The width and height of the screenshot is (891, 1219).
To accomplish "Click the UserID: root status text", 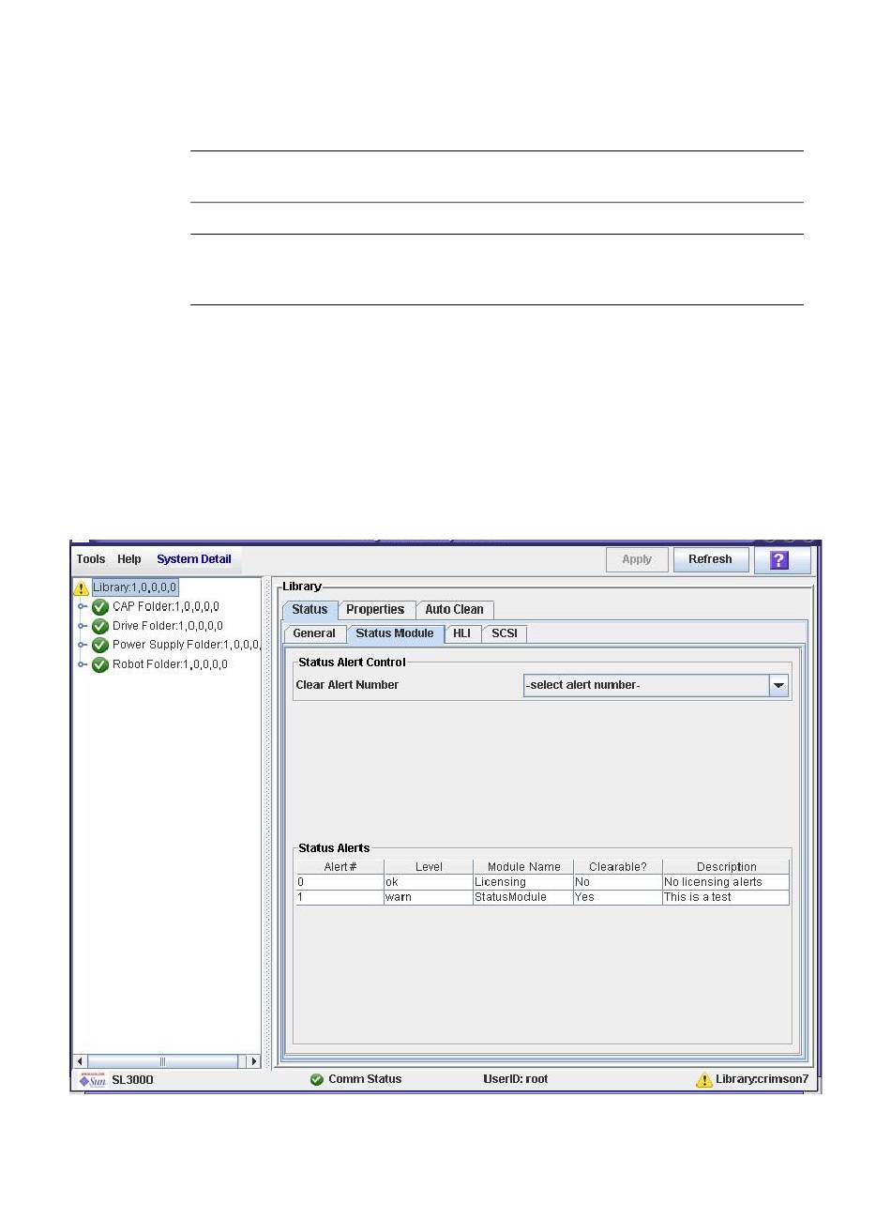I will 516,1079.
